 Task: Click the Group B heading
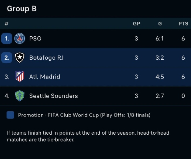(22, 9)
